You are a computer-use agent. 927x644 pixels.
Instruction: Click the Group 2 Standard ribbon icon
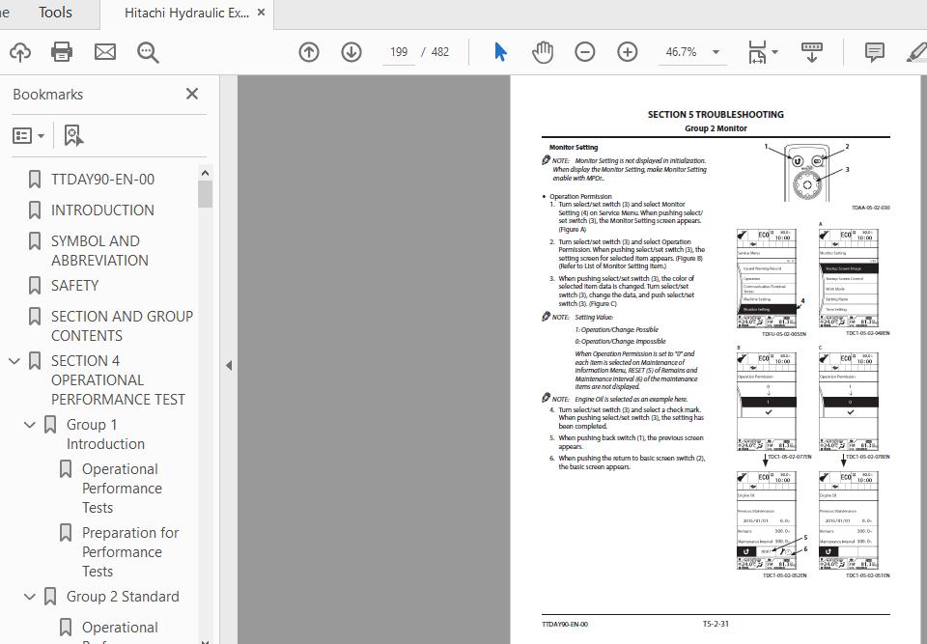[x=50, y=597]
